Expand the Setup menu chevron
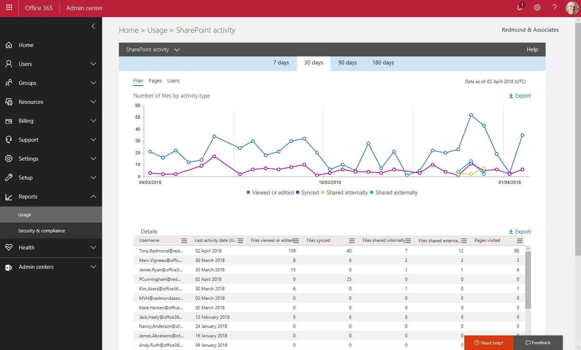Screen dimensions: 581x350 coord(93,177)
